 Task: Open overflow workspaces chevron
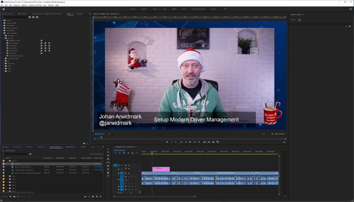225,9
